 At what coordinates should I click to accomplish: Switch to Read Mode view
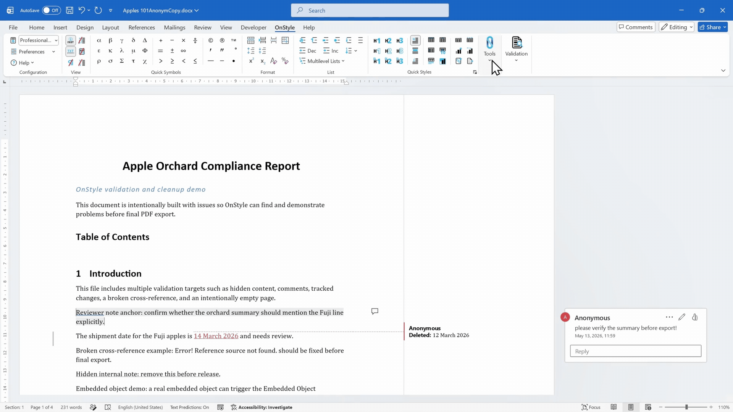tap(614, 407)
